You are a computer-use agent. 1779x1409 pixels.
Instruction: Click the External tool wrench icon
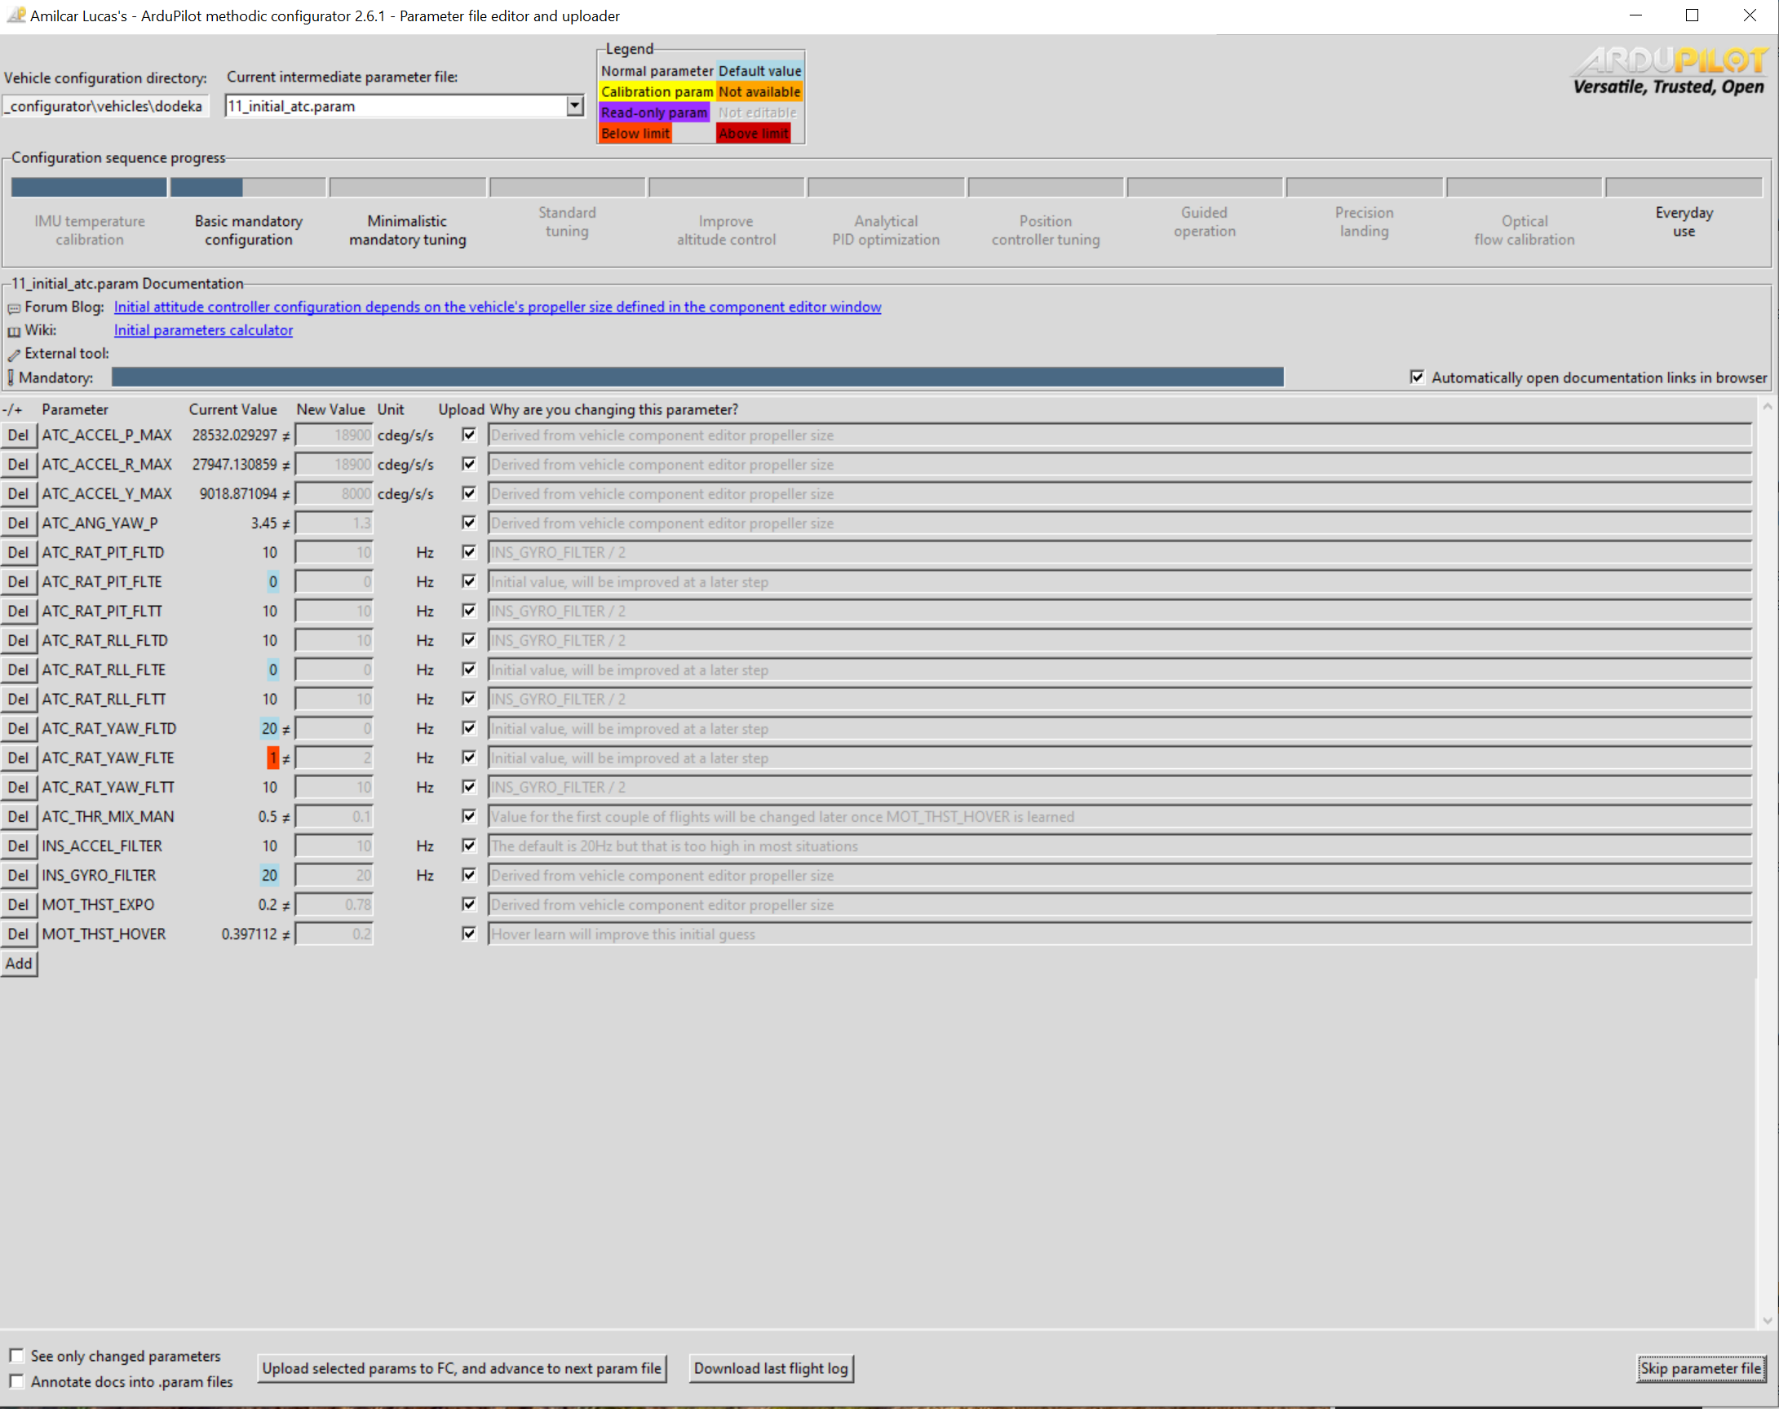coord(14,355)
